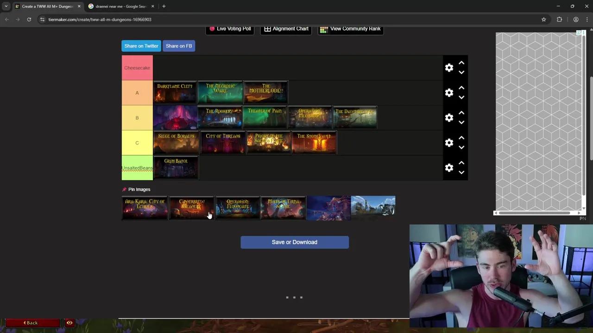Viewport: 593px width, 333px height.
Task: Move the Cheesecake tier down with its chevron
Action: coord(461,72)
